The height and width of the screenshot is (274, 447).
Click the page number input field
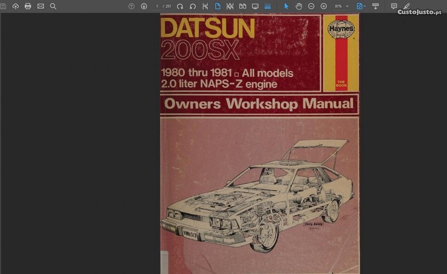point(157,6)
